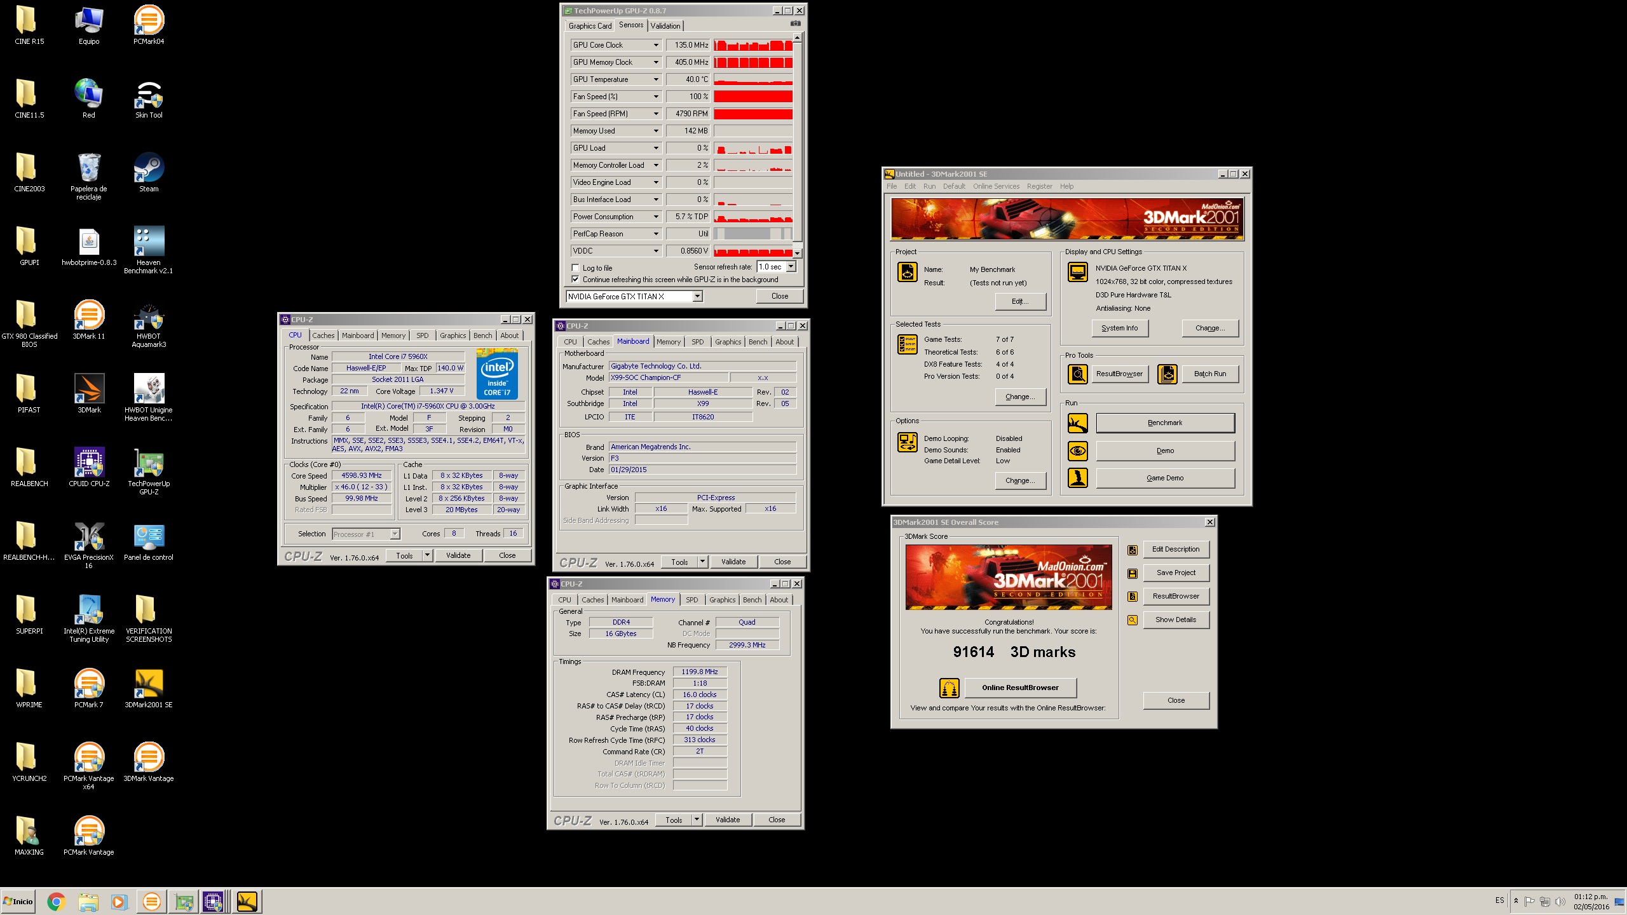The width and height of the screenshot is (1627, 915).
Task: Open the GPU Core Clock sensor dropdown
Action: pos(656,45)
